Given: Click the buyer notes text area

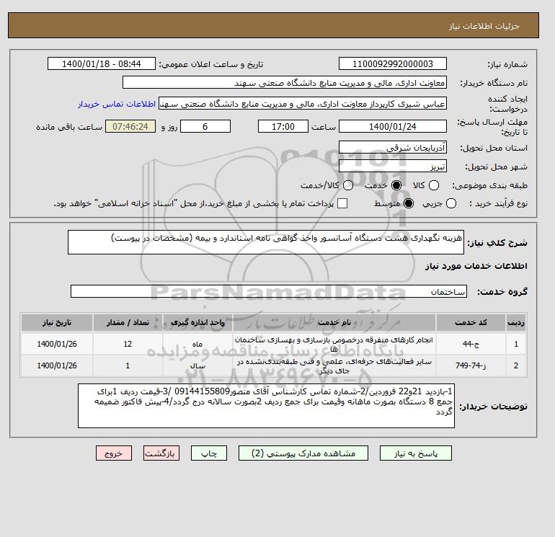Looking at the screenshot, I should click(x=266, y=406).
